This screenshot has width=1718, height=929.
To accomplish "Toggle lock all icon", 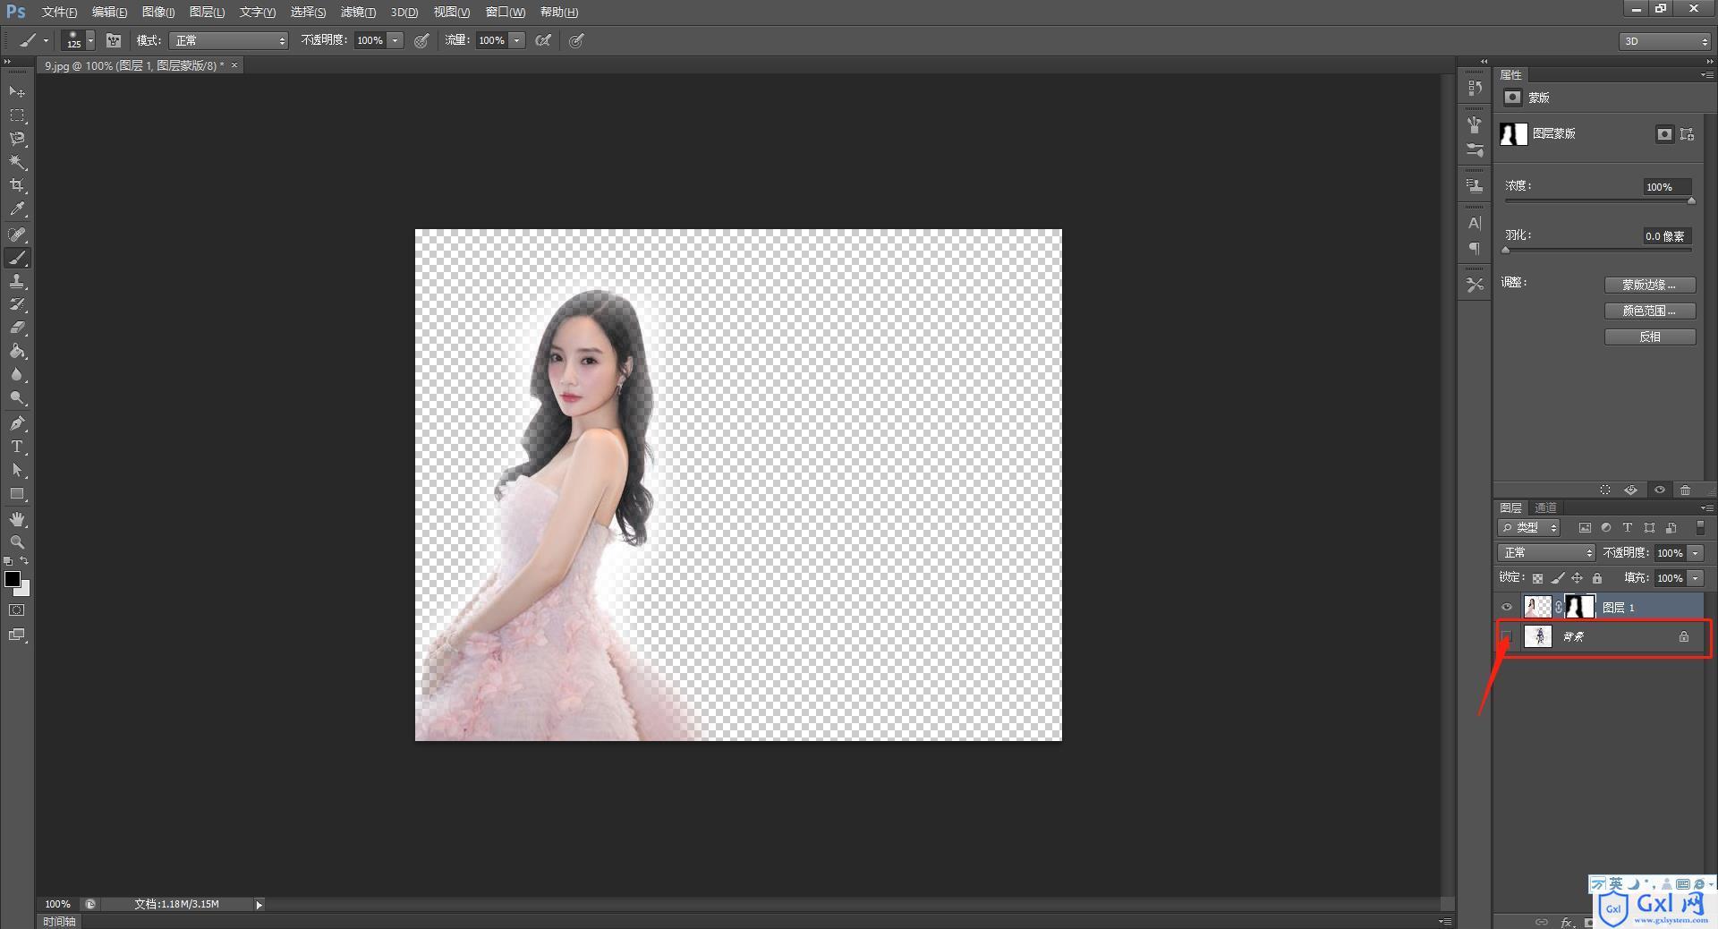I will [1597, 578].
